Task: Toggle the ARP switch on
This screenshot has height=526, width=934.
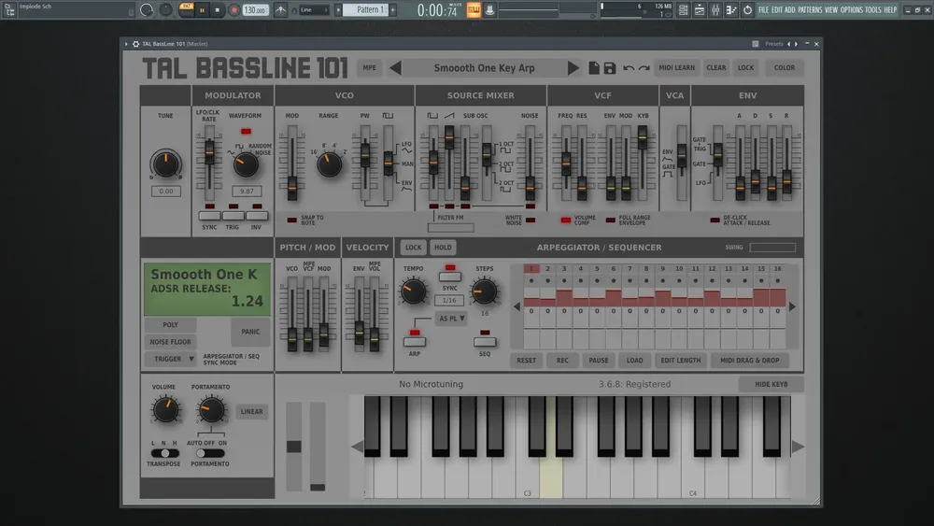Action: click(415, 342)
